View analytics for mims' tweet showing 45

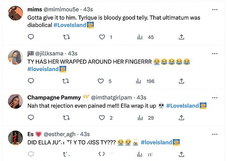tap(145, 37)
